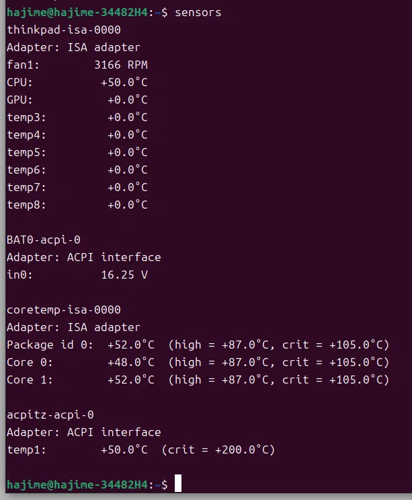Click the Core 1 +52.0°C value

[131, 380]
